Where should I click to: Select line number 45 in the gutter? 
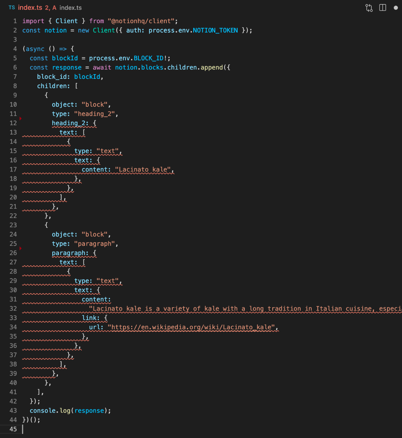tap(13, 429)
